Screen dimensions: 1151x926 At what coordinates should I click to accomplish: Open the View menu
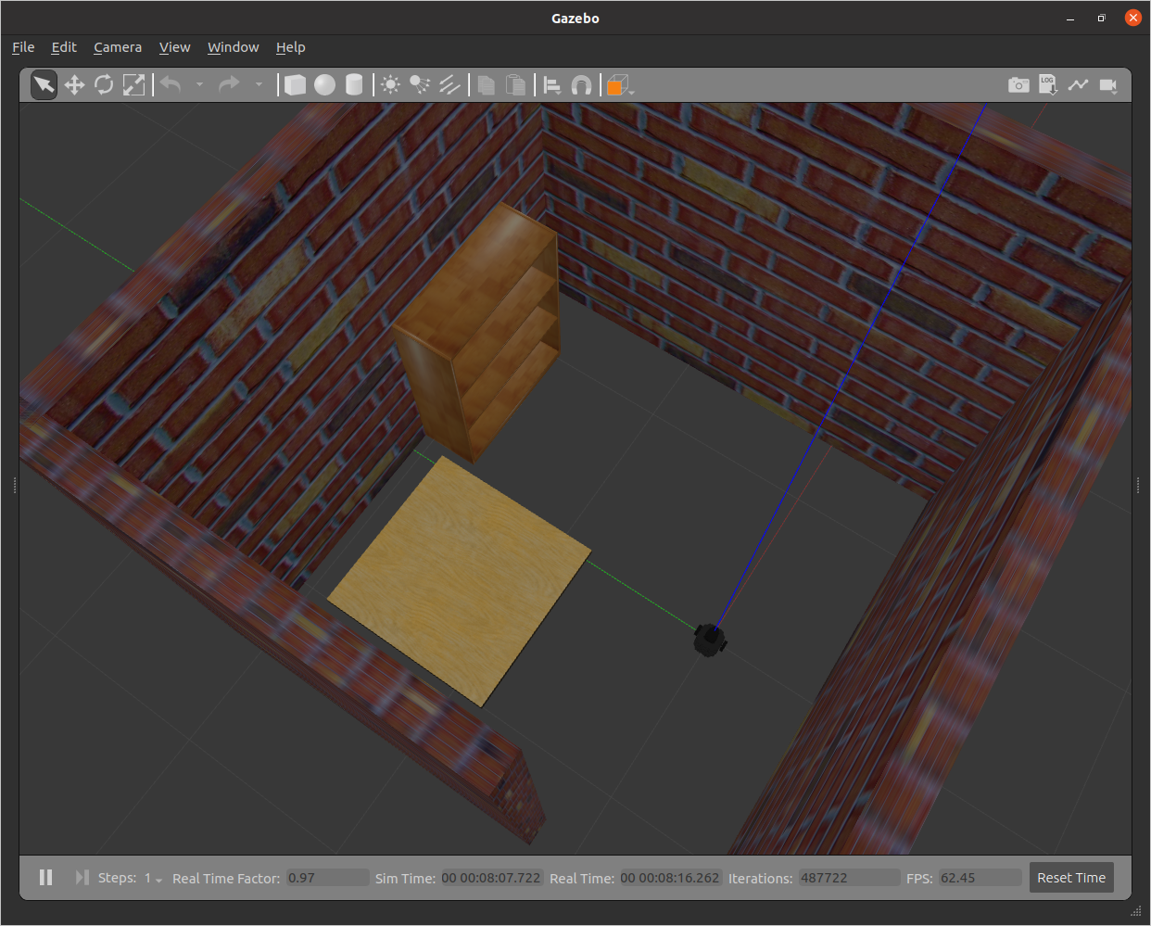tap(174, 47)
